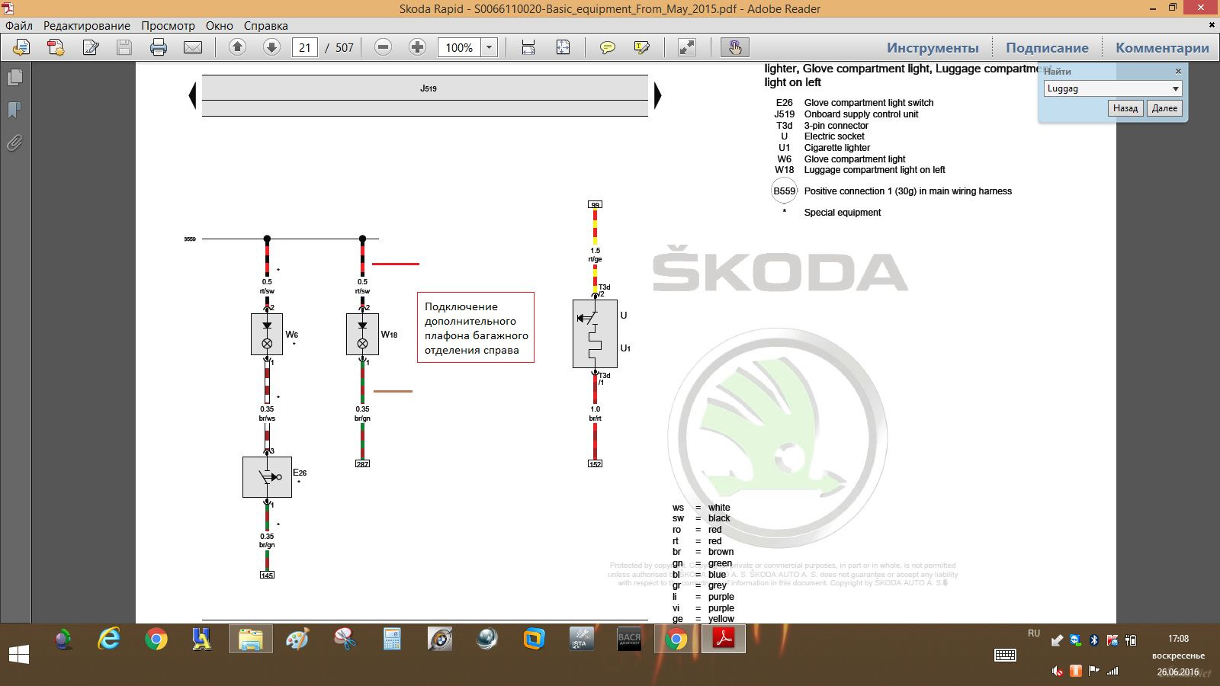Go to the previous page with the up arrow
Screen dimensions: 1220x686
click(237, 47)
